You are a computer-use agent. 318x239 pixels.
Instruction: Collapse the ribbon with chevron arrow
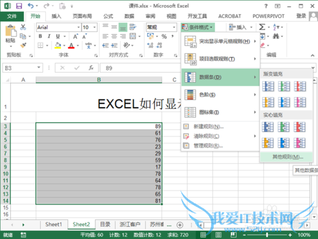(x=312, y=55)
